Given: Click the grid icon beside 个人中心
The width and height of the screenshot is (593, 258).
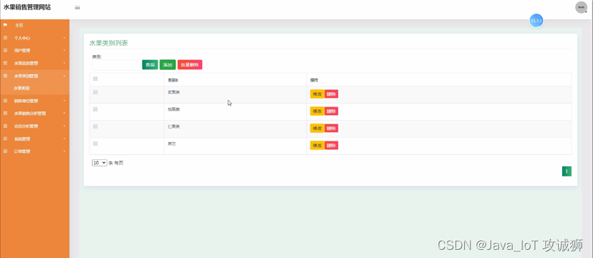Looking at the screenshot, I should click(5, 38).
